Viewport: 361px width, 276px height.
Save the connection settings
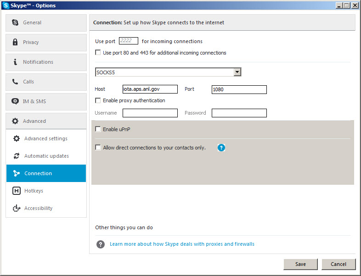click(300, 264)
